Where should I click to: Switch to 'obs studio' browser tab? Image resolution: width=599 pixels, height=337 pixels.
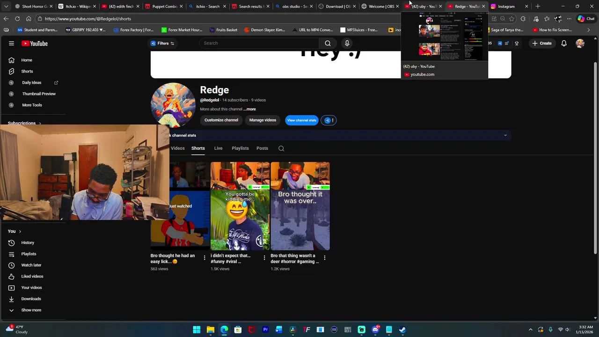[294, 6]
